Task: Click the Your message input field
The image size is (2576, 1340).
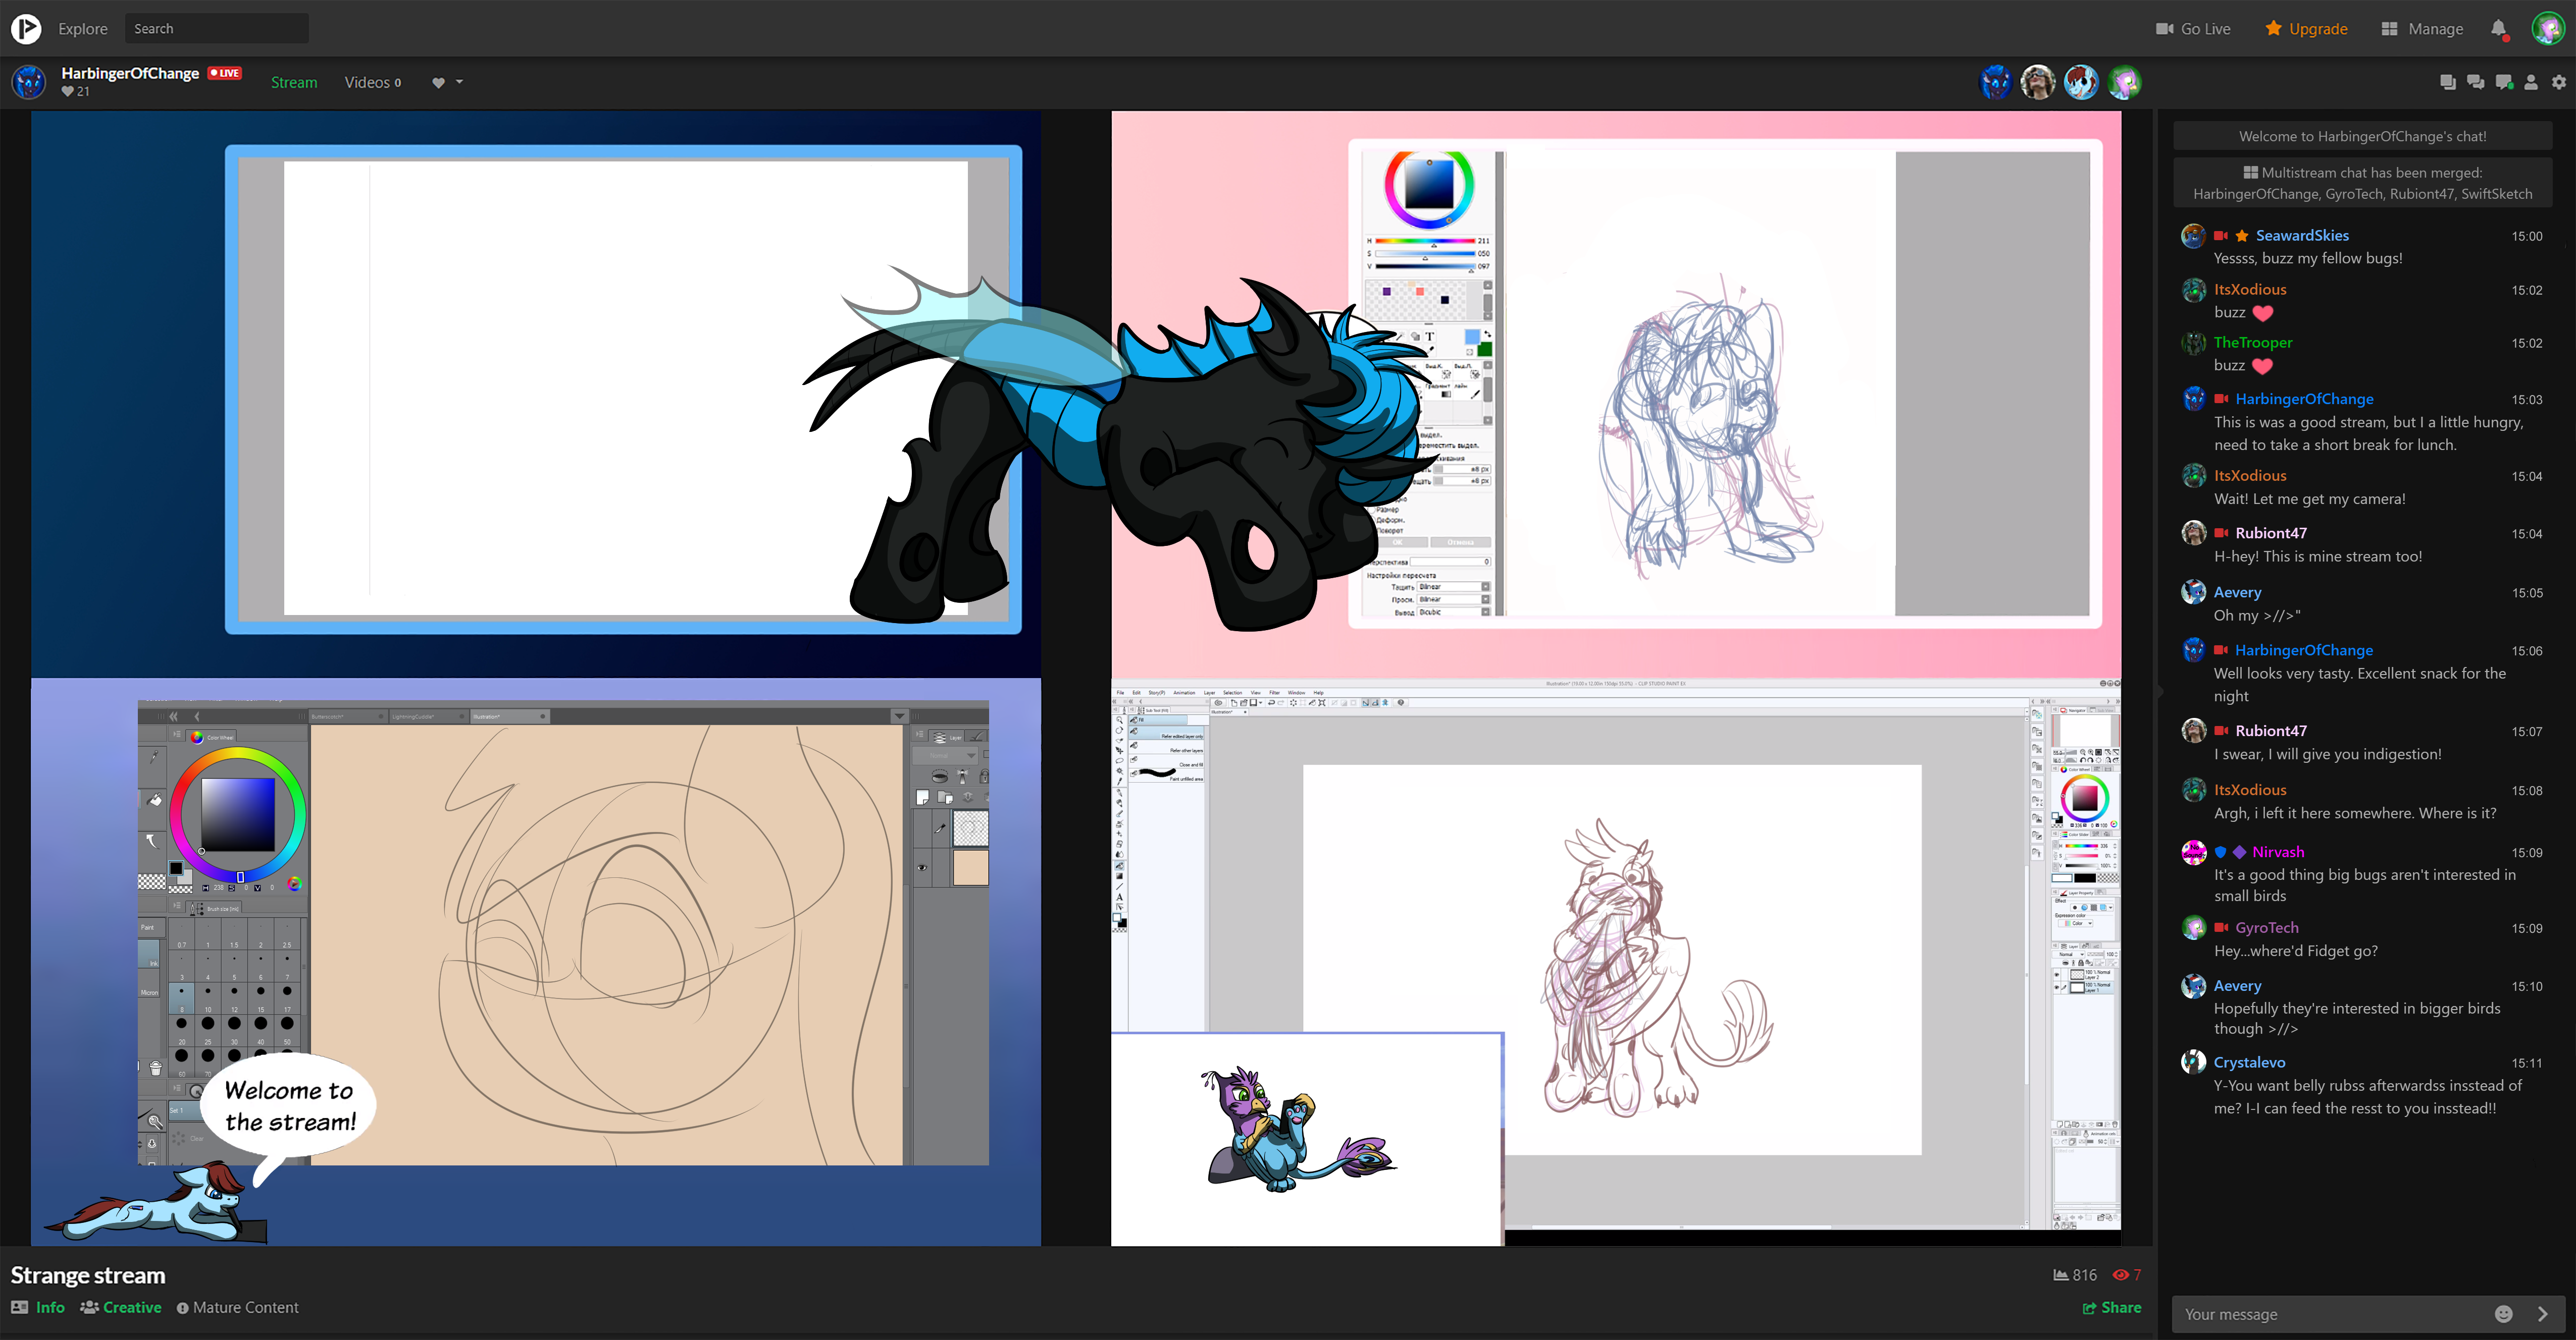Action: [x=2330, y=1314]
